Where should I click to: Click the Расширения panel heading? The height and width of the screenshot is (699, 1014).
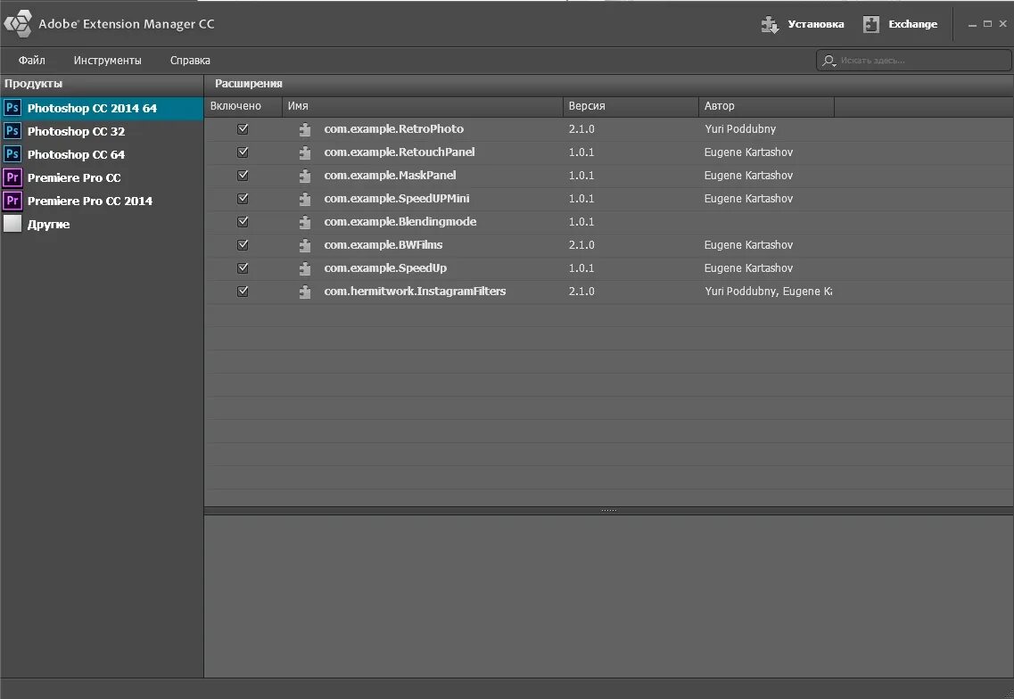pos(248,84)
